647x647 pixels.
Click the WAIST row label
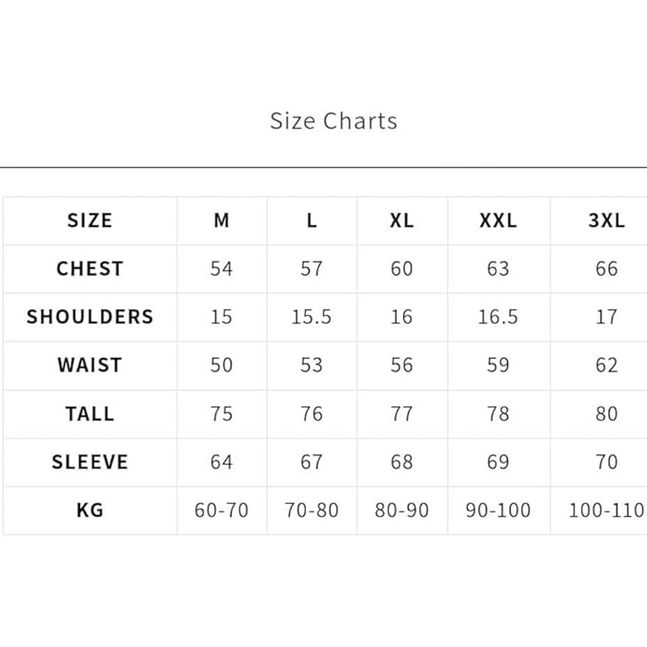(x=90, y=365)
